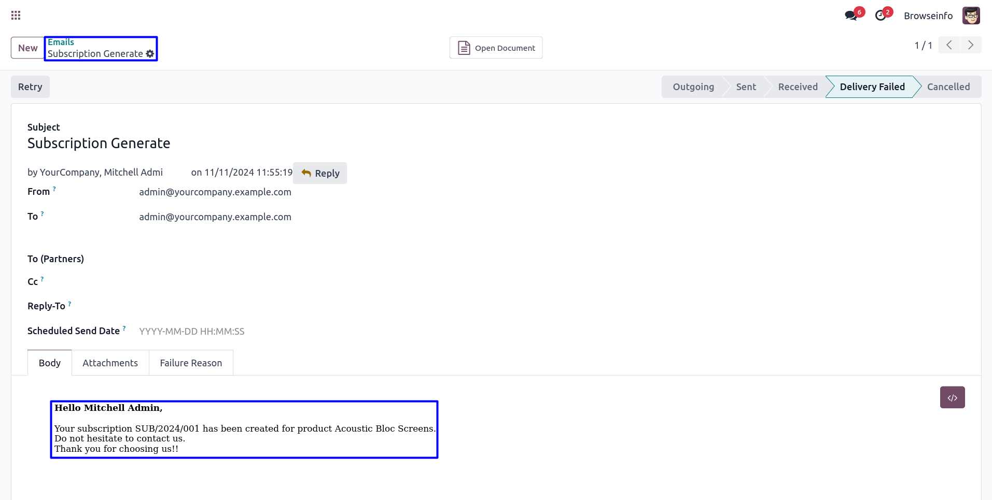
Task: Set status to Cancelled
Action: pos(948,87)
